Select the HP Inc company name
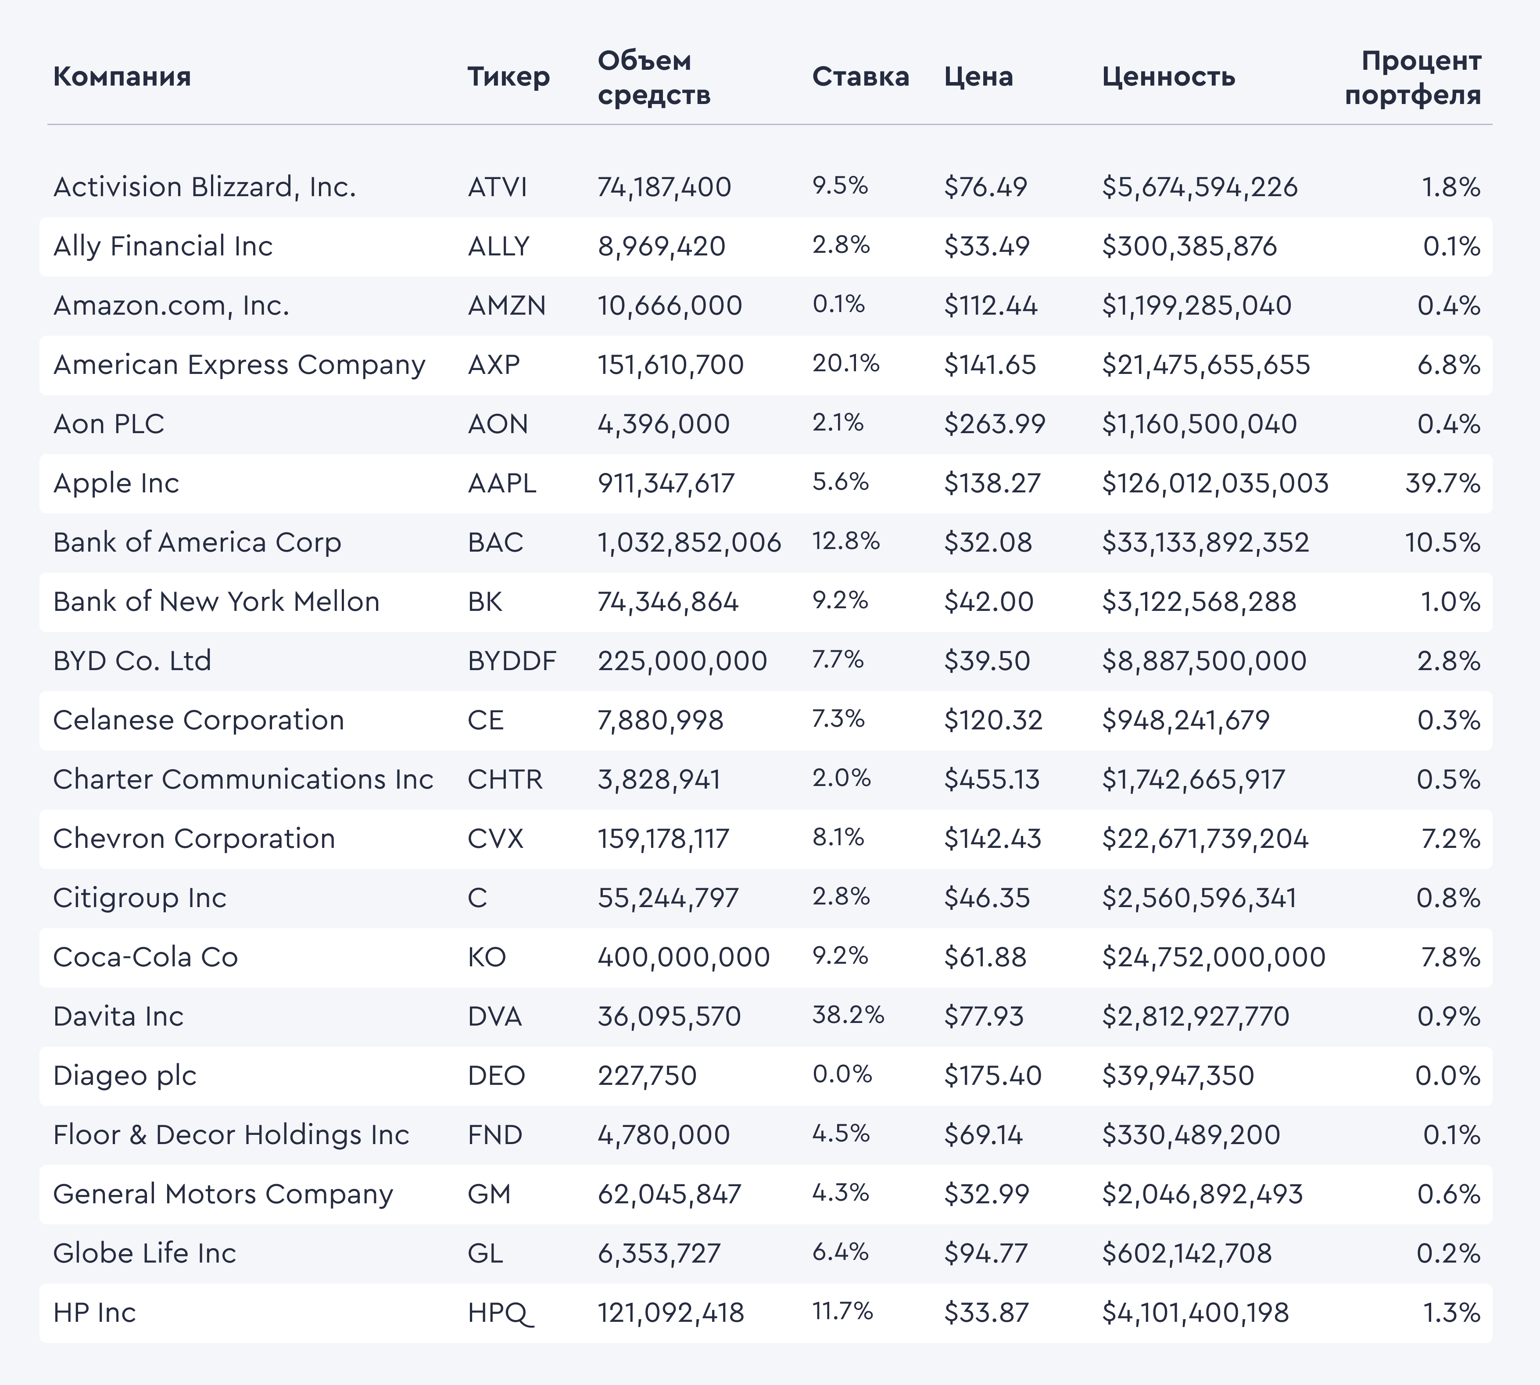The height and width of the screenshot is (1385, 1540). [94, 1313]
